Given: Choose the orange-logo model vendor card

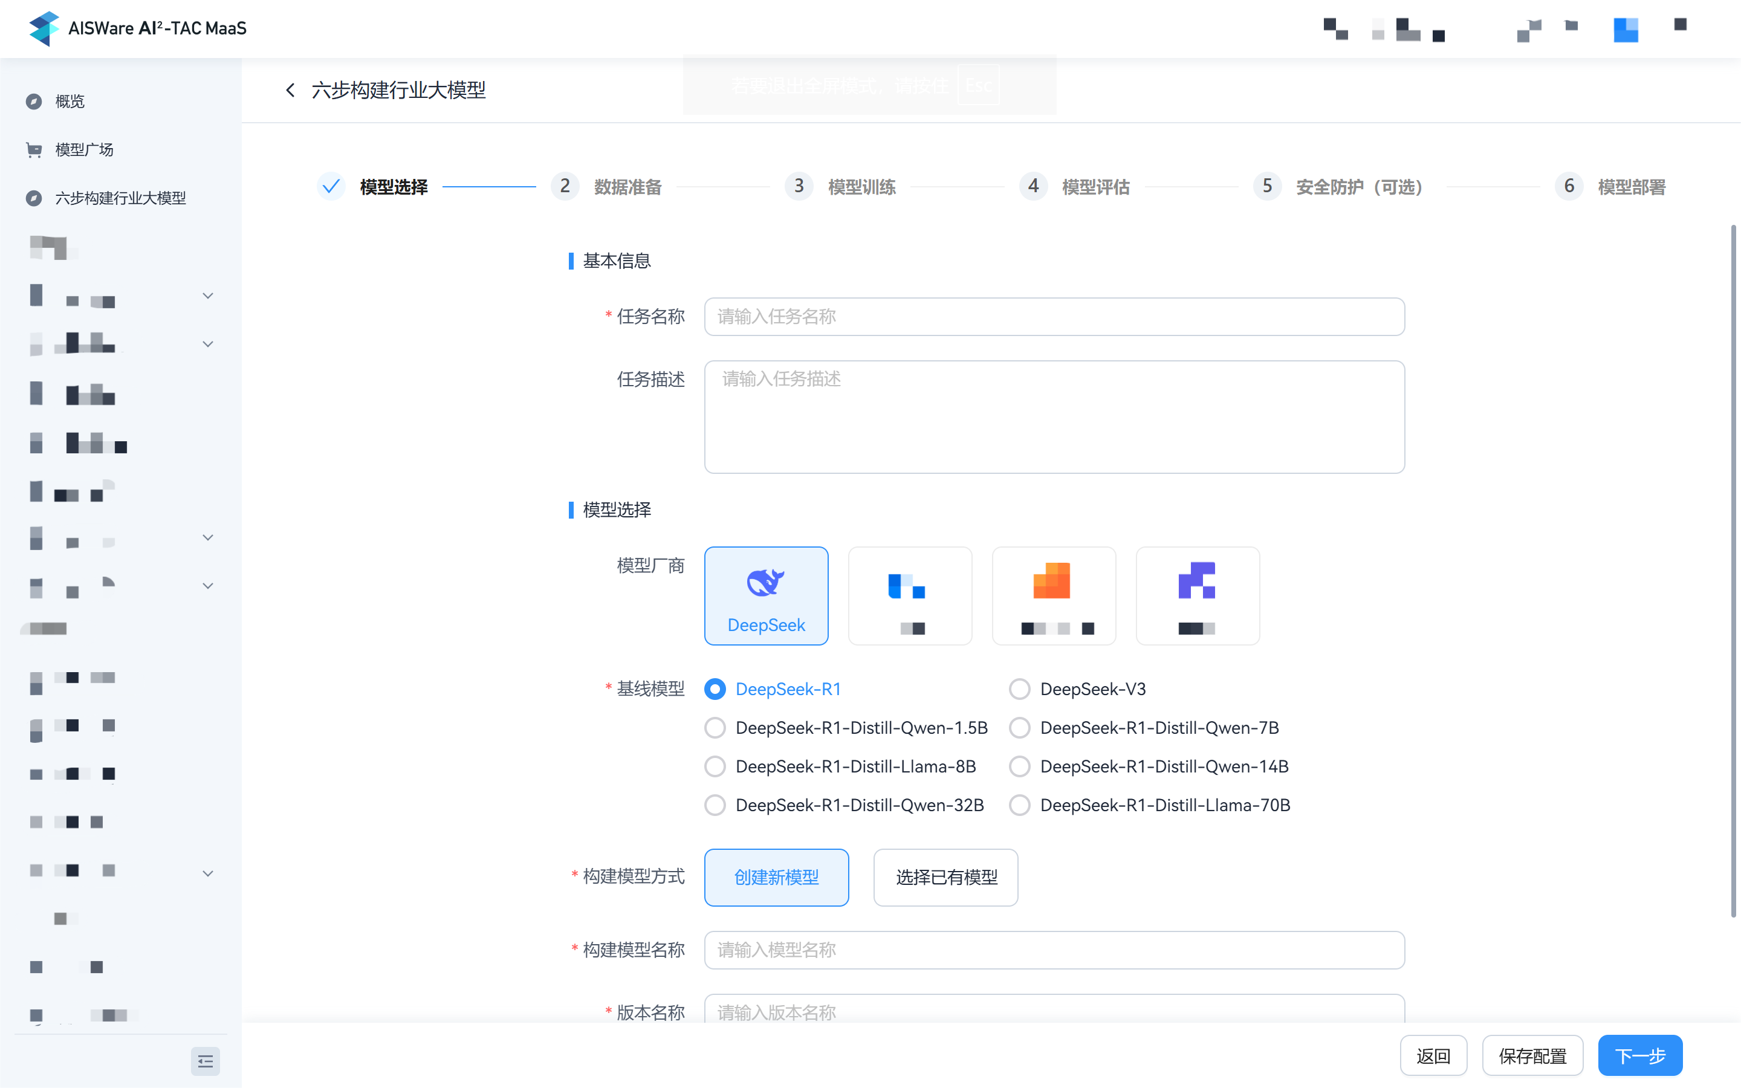Looking at the screenshot, I should click(x=1053, y=595).
